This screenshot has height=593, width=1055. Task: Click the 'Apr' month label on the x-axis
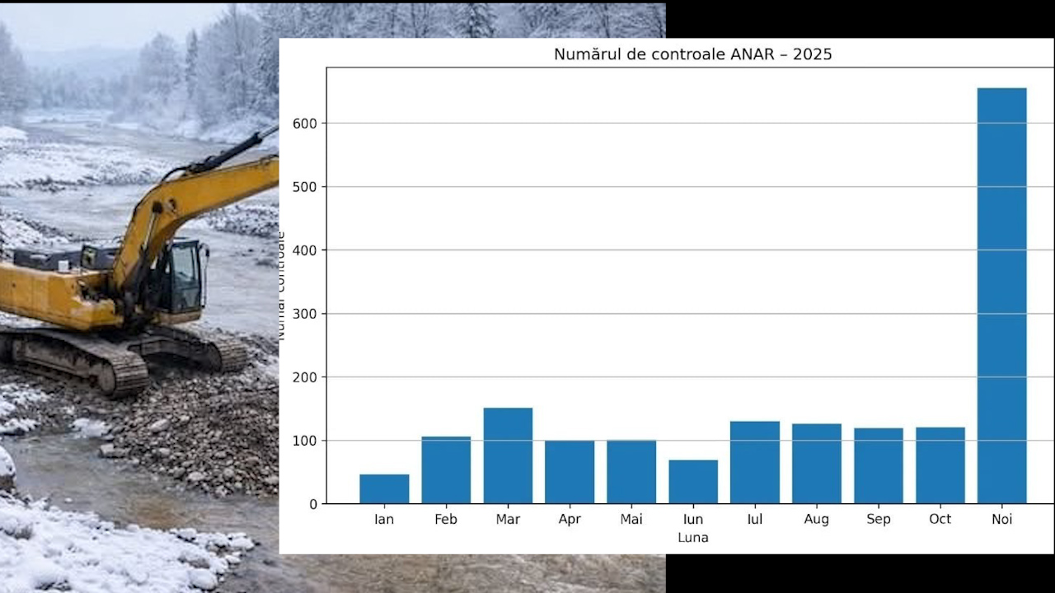point(570,520)
